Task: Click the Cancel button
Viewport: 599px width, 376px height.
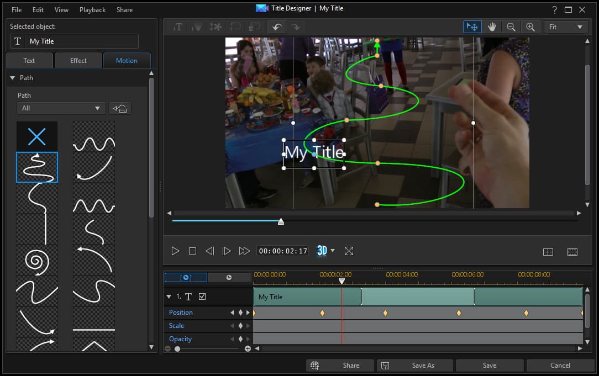Action: pyautogui.click(x=560, y=365)
